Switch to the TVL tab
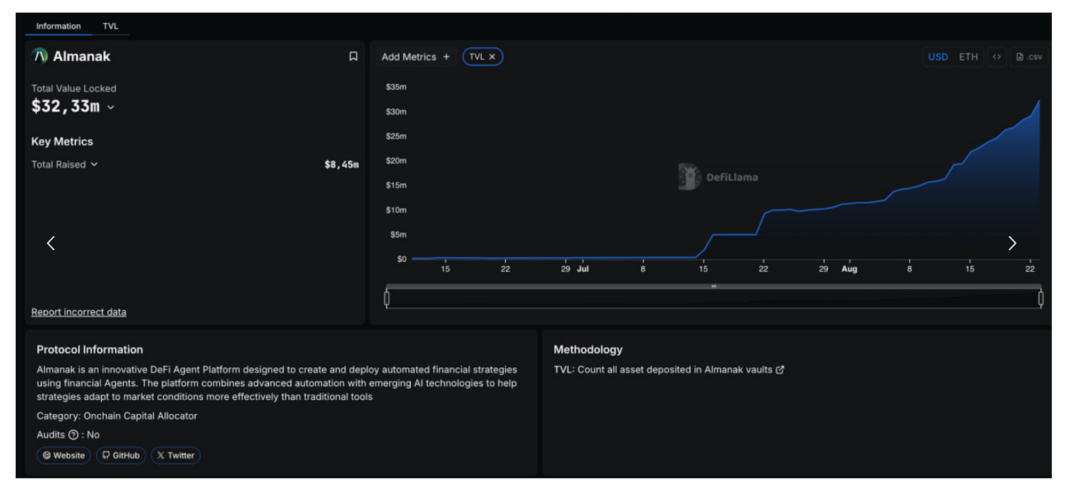 110,26
